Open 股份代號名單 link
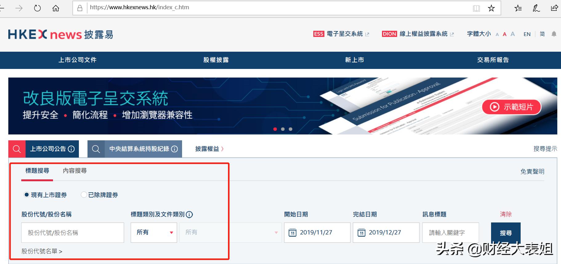Screen dimensions: 561x264 pyautogui.click(x=42, y=251)
